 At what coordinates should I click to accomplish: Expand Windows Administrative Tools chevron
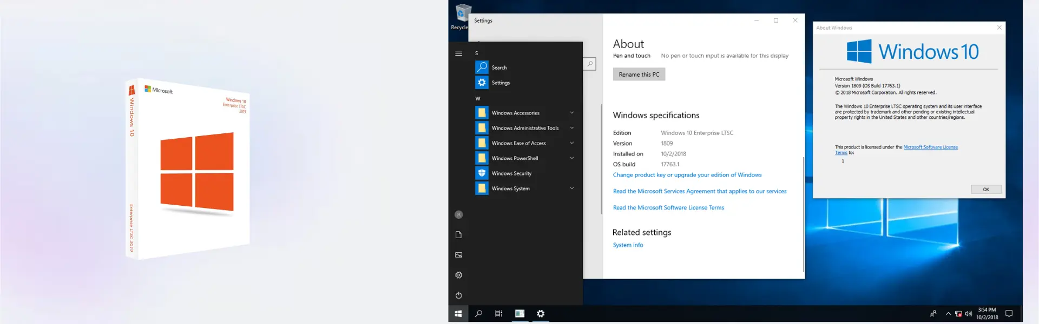(571, 128)
